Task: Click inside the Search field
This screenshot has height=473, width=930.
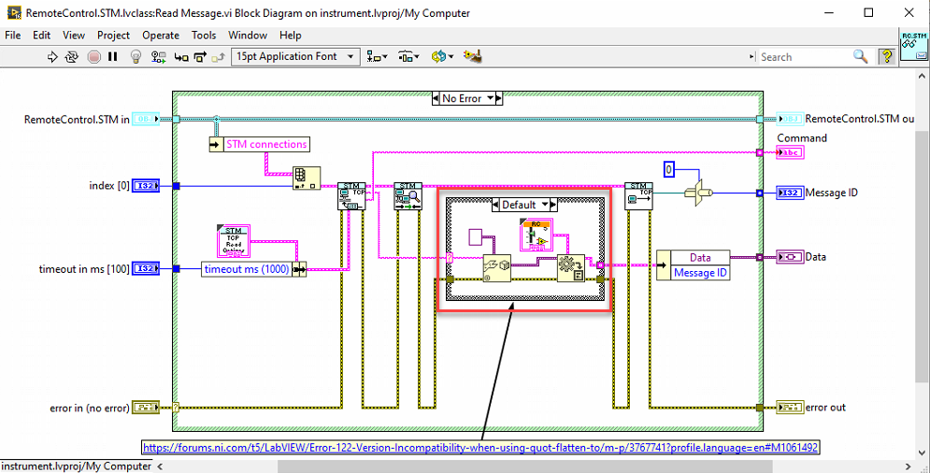Action: pyautogui.click(x=804, y=57)
